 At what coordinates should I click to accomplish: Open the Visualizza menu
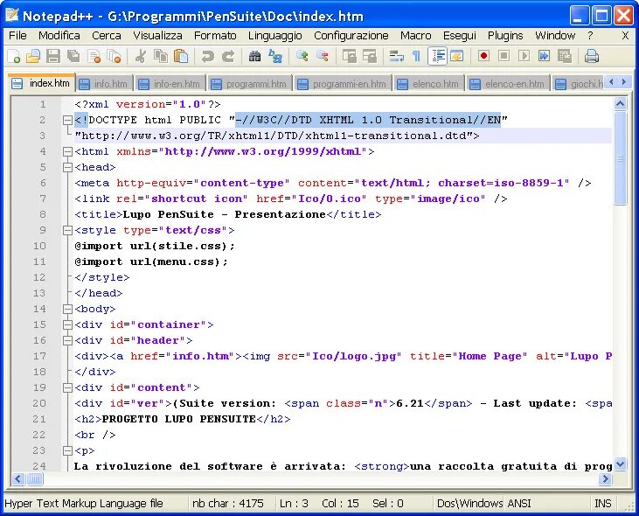[157, 36]
